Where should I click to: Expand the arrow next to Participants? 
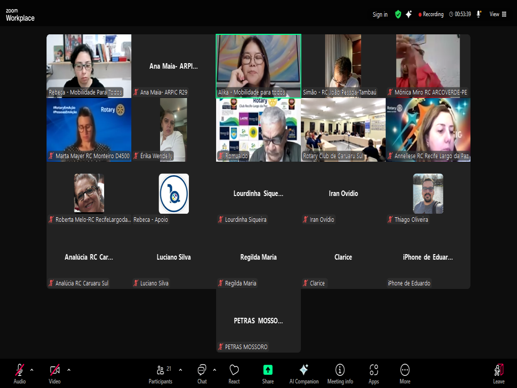180,370
